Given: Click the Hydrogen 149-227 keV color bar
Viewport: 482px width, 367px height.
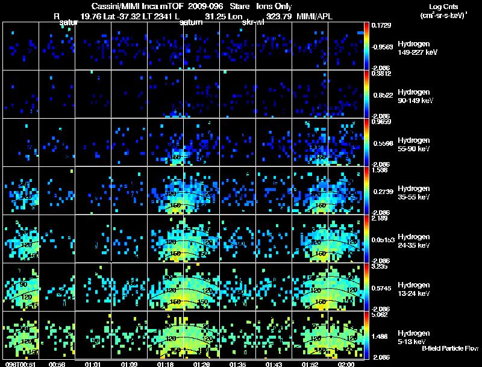Looking at the screenshot, I should [366, 46].
